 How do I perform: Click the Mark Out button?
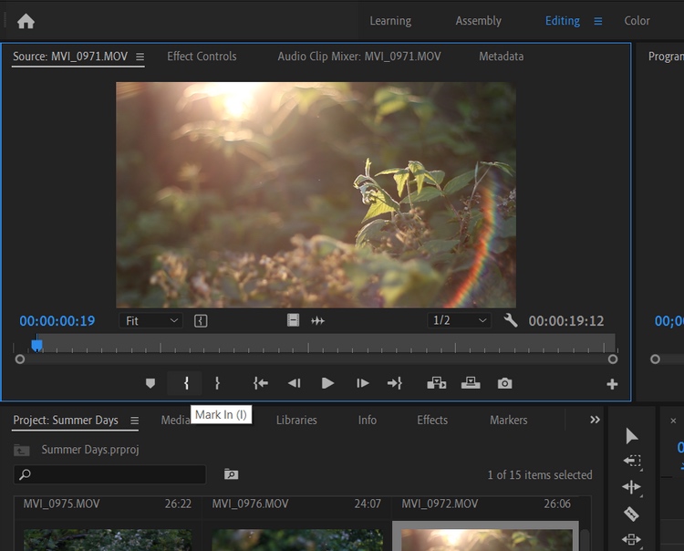click(x=217, y=383)
